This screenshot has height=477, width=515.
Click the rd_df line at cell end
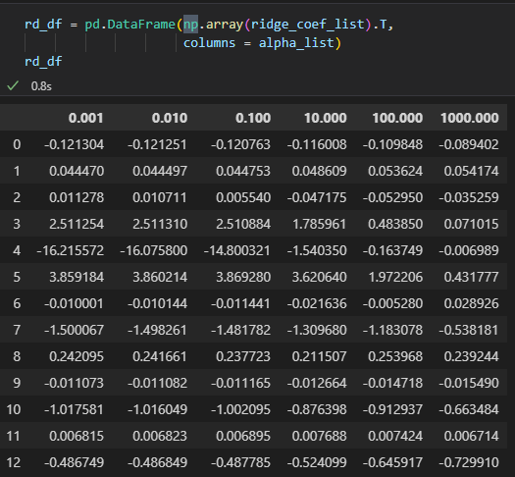(43, 62)
